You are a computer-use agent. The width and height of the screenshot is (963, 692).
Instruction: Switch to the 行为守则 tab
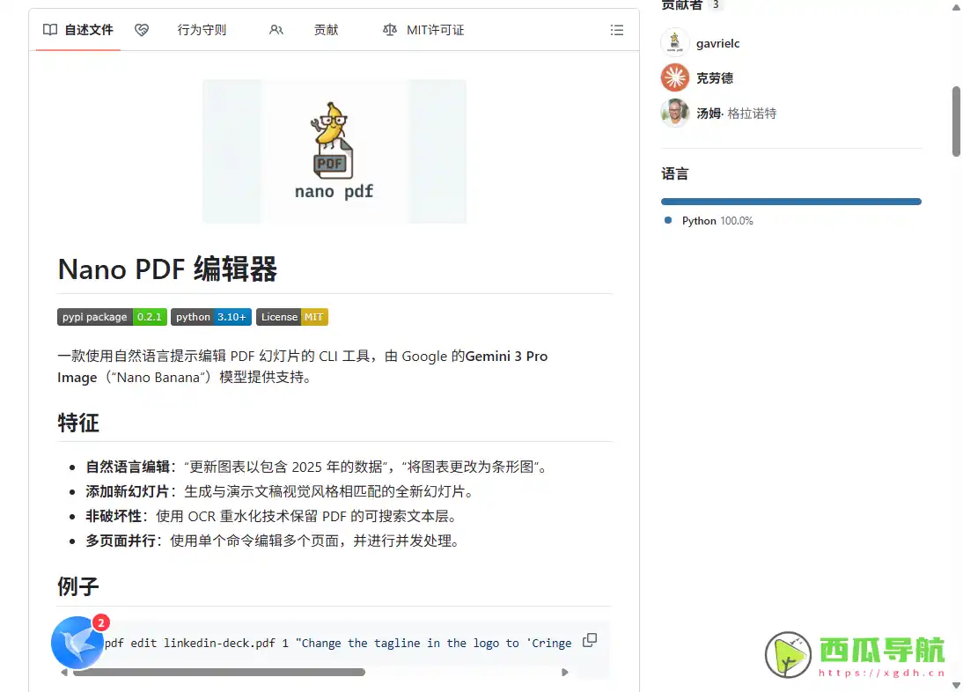tap(202, 29)
